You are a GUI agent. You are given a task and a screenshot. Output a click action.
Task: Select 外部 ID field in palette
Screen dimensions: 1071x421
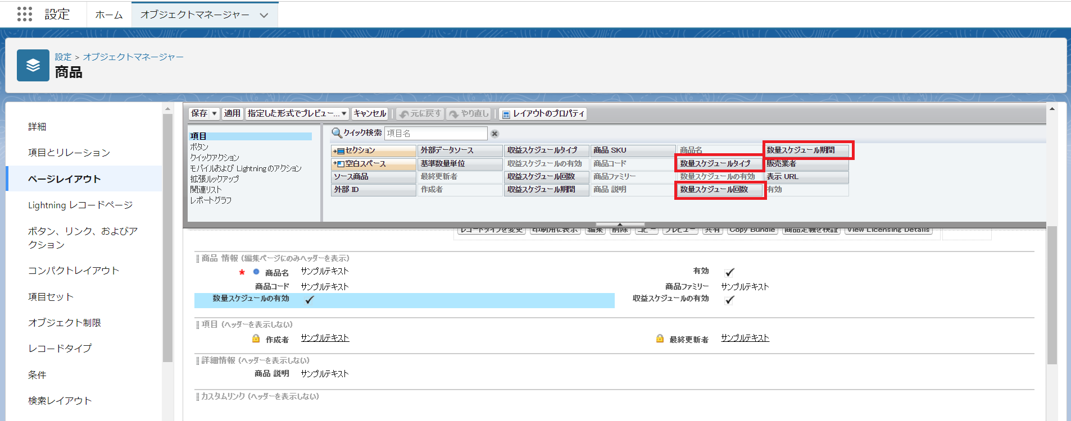374,190
